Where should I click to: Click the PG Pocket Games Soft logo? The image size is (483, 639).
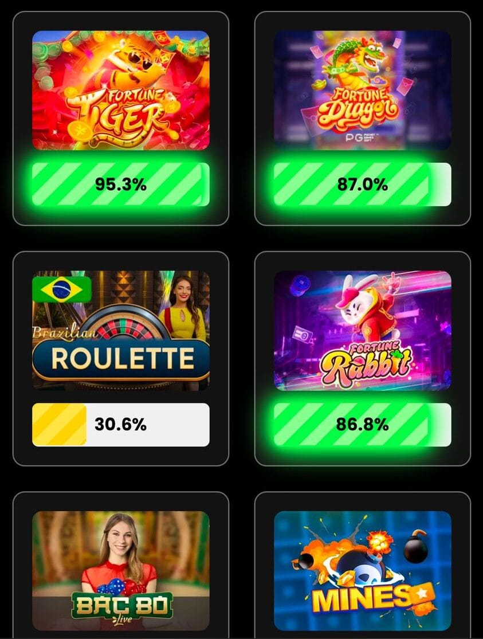360,138
